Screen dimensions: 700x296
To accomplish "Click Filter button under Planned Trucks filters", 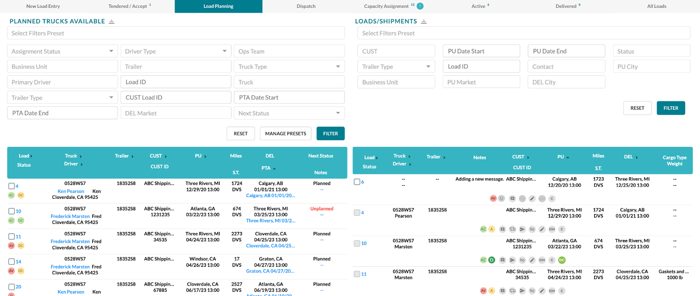I will tap(331, 134).
